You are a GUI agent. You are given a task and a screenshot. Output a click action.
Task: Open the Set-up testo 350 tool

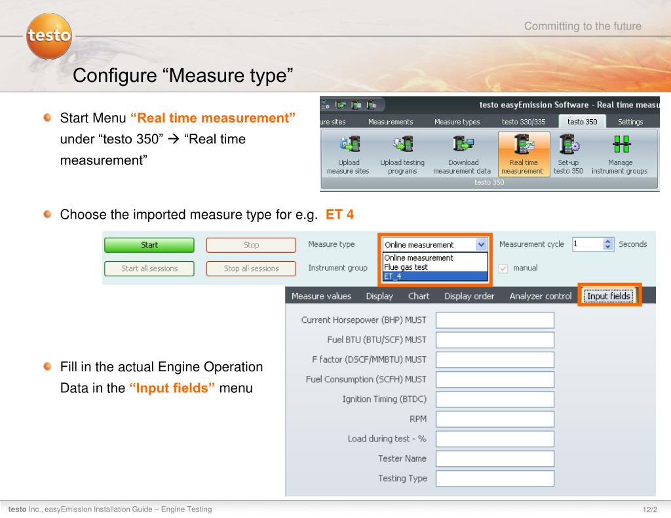pyautogui.click(x=568, y=155)
